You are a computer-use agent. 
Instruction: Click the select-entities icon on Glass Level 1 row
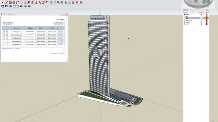click(59, 44)
